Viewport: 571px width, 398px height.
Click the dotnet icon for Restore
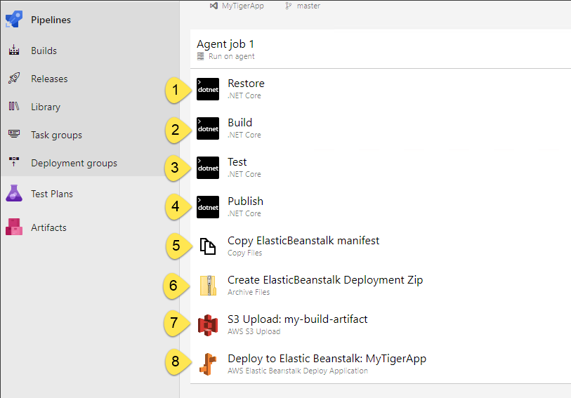(208, 89)
